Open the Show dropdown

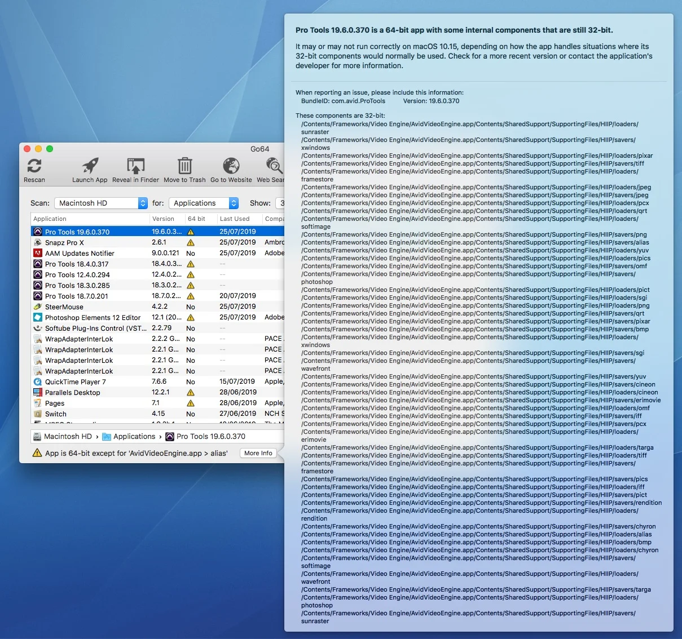point(280,203)
